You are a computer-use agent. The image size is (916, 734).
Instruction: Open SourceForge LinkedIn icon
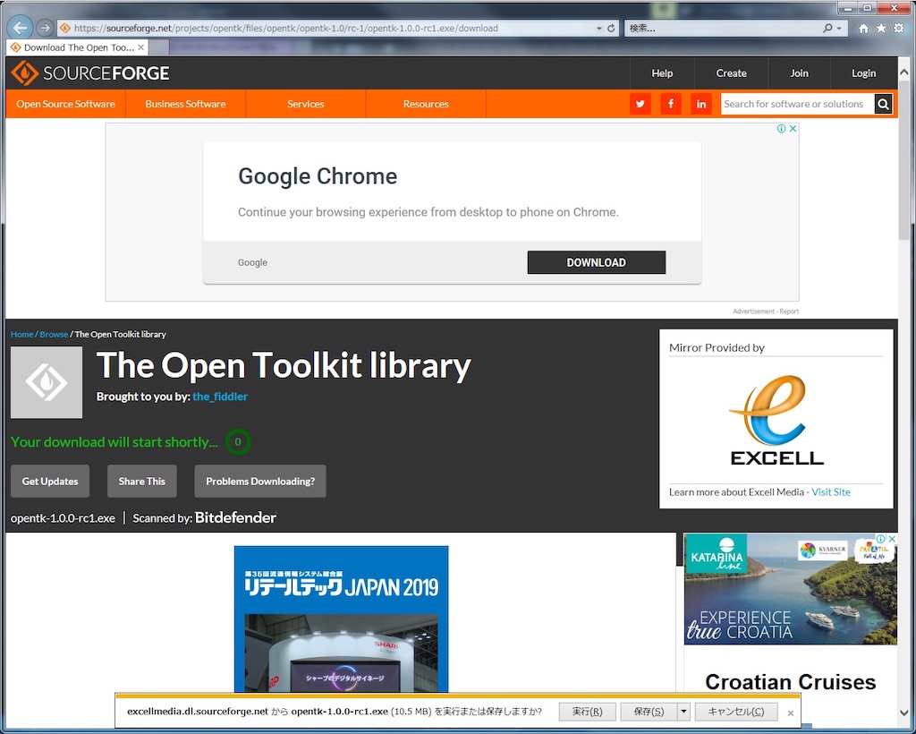pyautogui.click(x=701, y=104)
